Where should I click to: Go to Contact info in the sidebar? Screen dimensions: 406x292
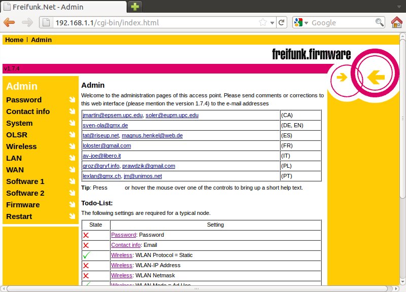tap(28, 112)
